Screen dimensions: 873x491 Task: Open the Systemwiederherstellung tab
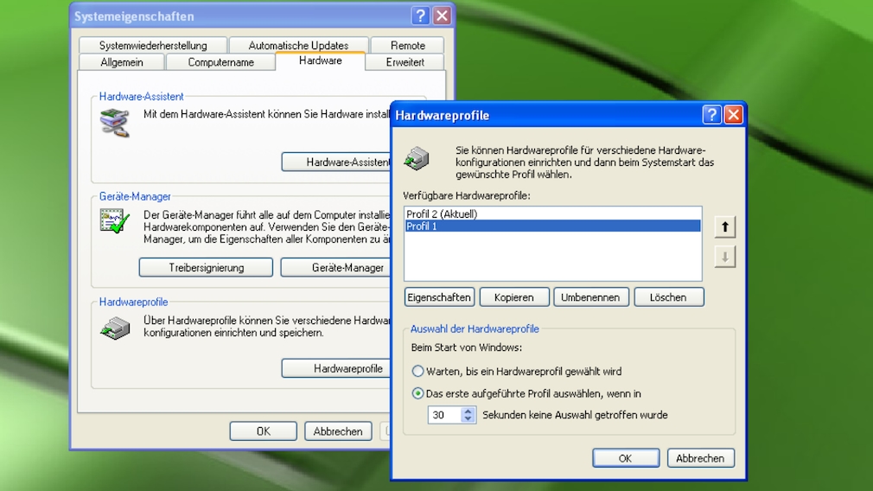tap(153, 46)
